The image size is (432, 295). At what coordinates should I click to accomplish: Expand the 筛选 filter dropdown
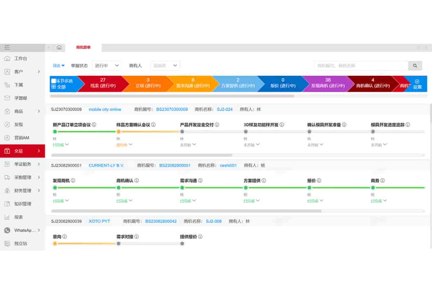59,66
